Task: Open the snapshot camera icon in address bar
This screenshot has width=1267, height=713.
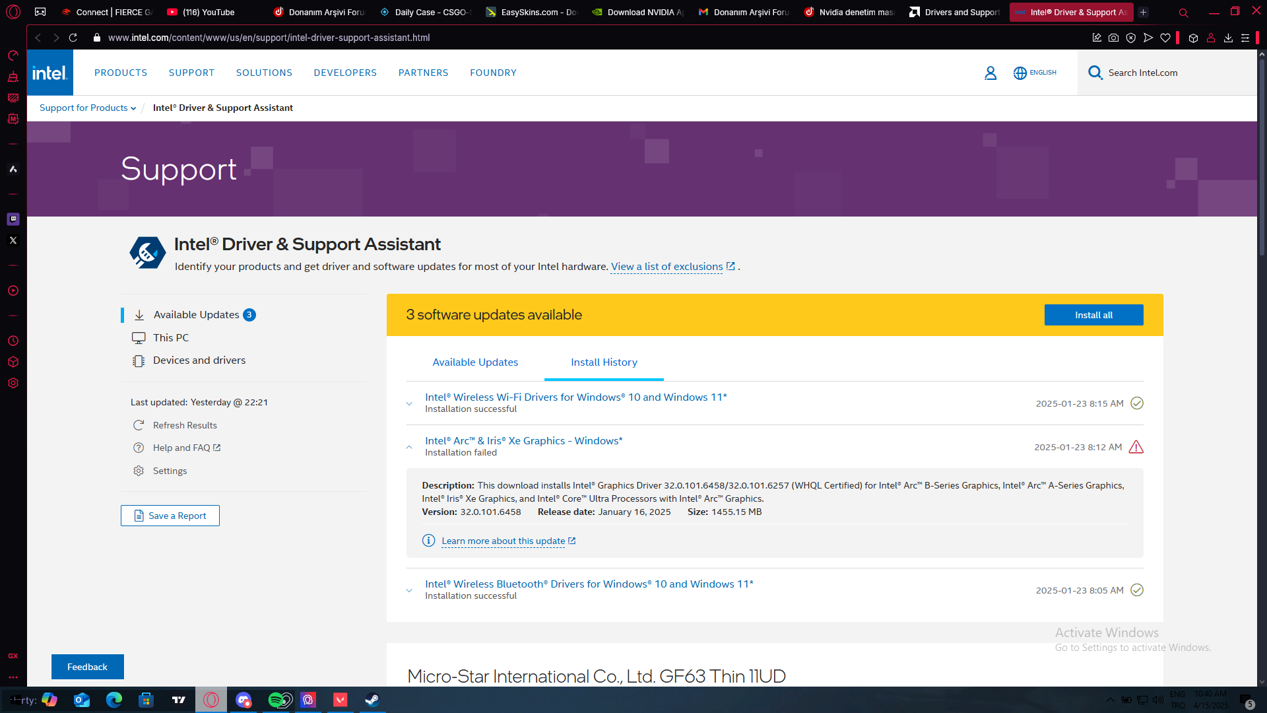Action: (1113, 38)
